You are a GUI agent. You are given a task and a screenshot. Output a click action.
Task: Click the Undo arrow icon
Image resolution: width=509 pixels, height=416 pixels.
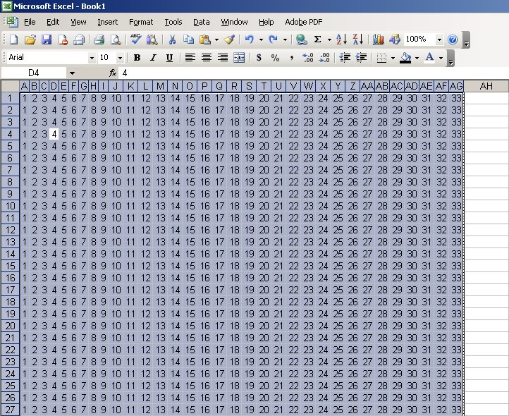click(x=249, y=39)
